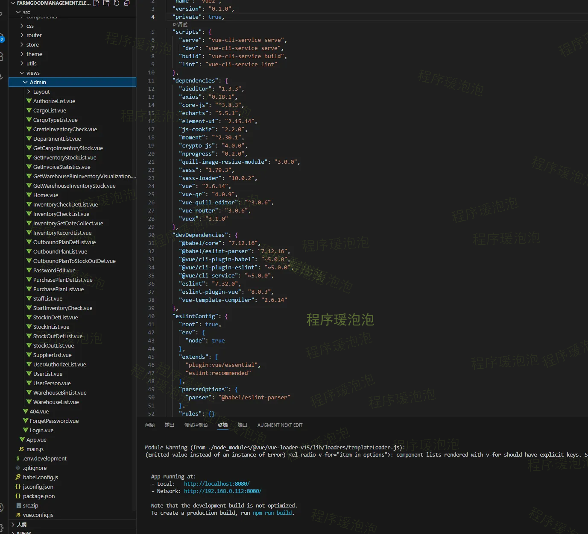The height and width of the screenshot is (534, 588).
Task: Expand the css folder
Action: [x=22, y=26]
